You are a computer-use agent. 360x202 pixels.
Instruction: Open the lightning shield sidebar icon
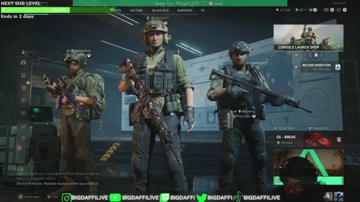point(23,100)
